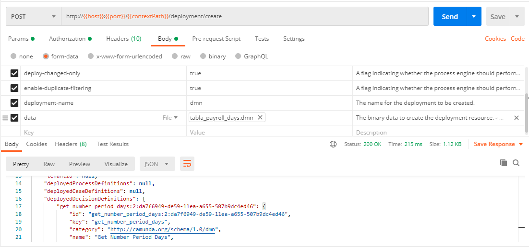529x248 pixels.
Task: Click the request URL field
Action: click(x=245, y=16)
